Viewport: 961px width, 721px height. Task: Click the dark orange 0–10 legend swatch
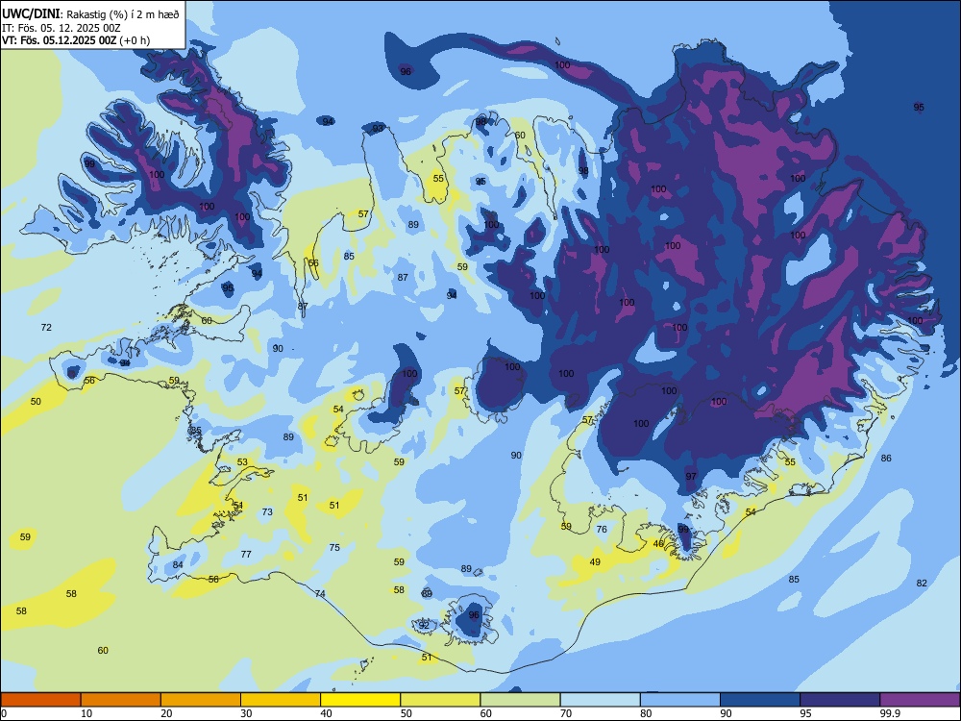pyautogui.click(x=40, y=700)
